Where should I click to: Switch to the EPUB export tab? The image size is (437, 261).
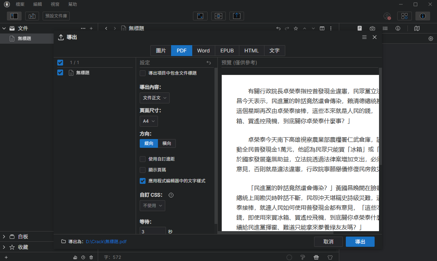(227, 51)
